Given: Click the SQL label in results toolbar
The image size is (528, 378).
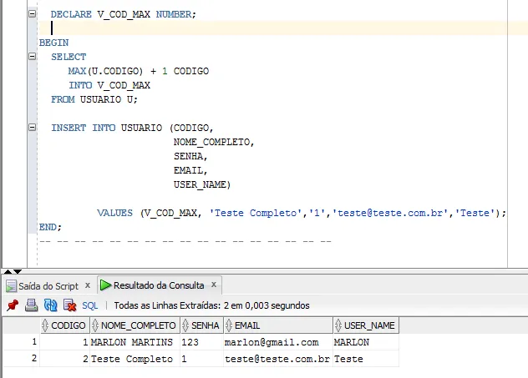Looking at the screenshot, I should [x=89, y=305].
